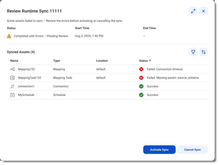Click the 'Review Runtime Sync 11111' title
Image resolution: width=219 pixels, height=165 pixels.
[x=34, y=11]
